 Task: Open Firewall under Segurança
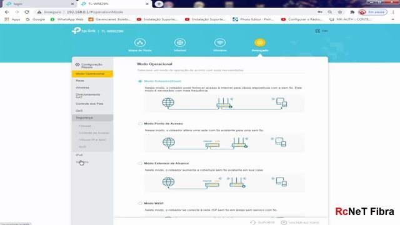click(x=85, y=126)
